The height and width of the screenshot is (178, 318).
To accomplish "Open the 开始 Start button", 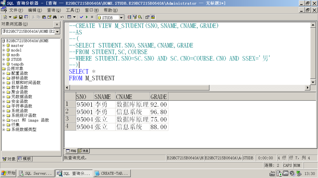I will tap(8, 173).
